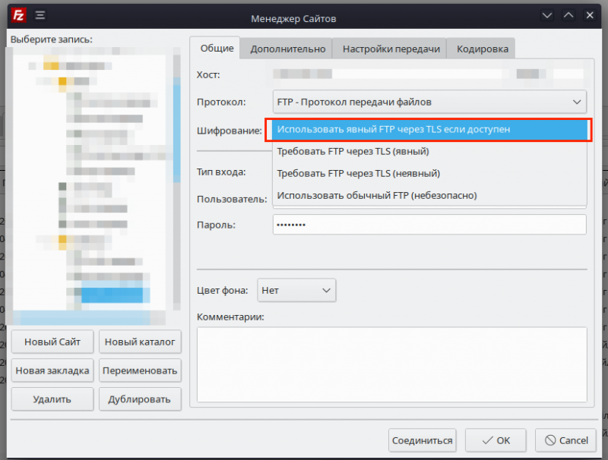The image size is (608, 460).
Task: Choose Требовать FTP через TLS (явный)
Action: 429,151
